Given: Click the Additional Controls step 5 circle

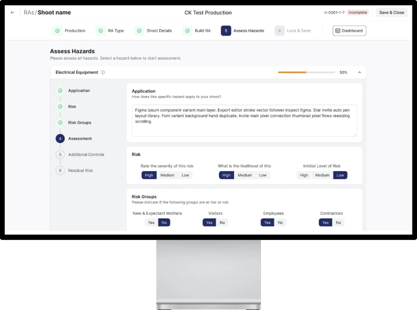Looking at the screenshot, I should (x=60, y=155).
